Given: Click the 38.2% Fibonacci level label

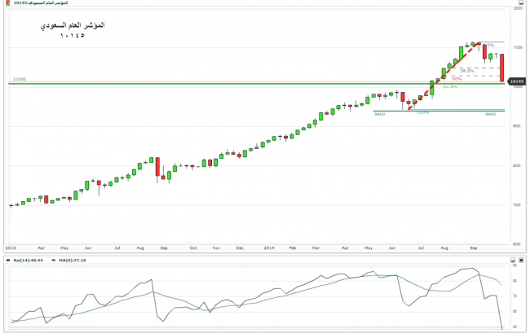Looking at the screenshot, I should pyautogui.click(x=466, y=71).
